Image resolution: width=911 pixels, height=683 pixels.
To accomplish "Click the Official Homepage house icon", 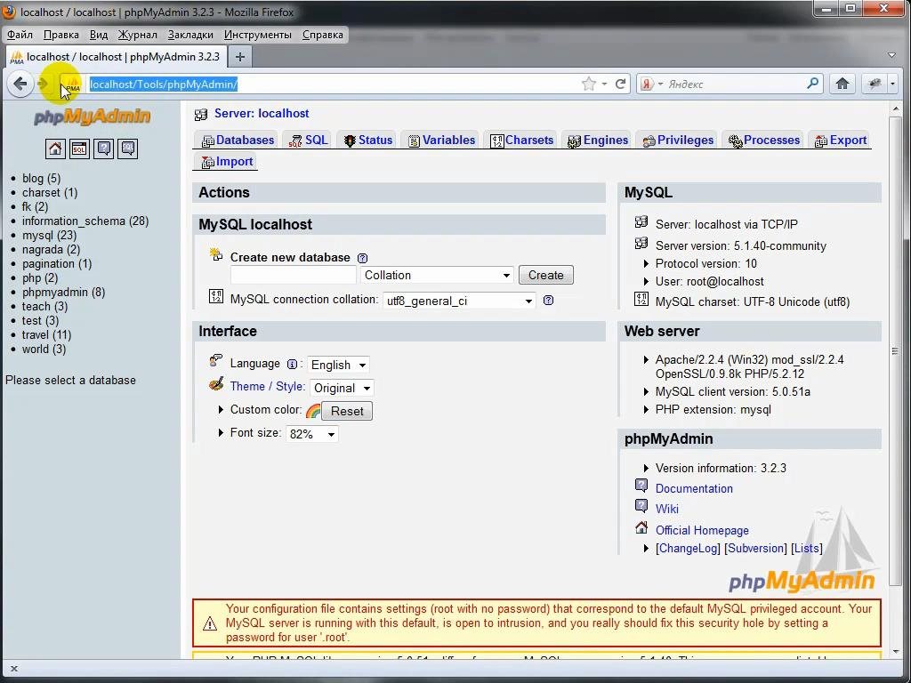I will pyautogui.click(x=641, y=528).
